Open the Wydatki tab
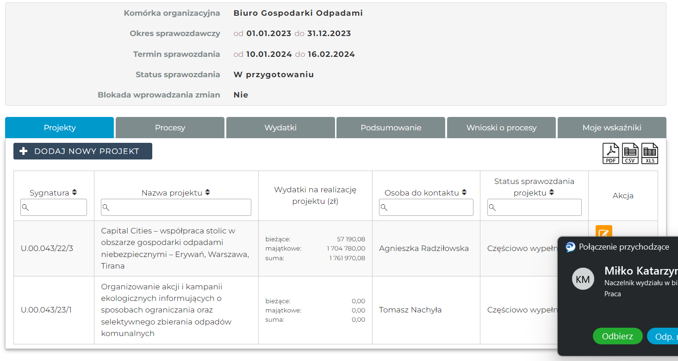 pos(280,128)
